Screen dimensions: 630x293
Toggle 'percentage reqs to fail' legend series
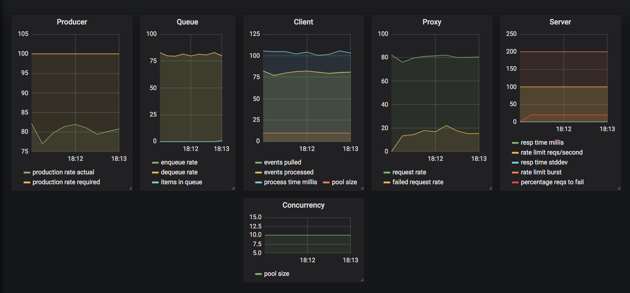(x=552, y=182)
